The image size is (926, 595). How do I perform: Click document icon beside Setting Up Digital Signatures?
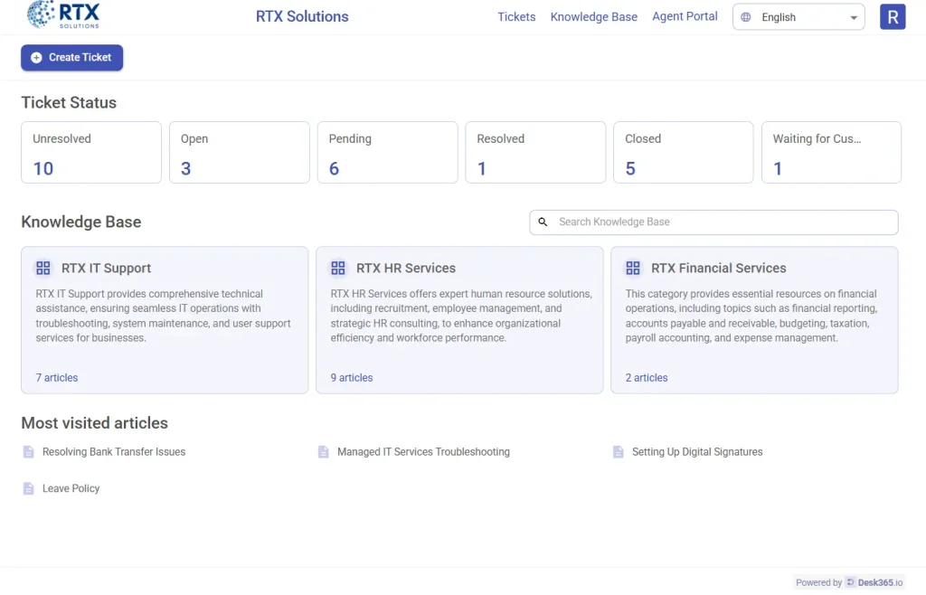619,452
